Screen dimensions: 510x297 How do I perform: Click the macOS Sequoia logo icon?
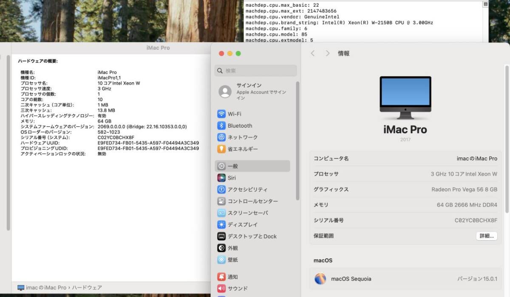(320, 279)
